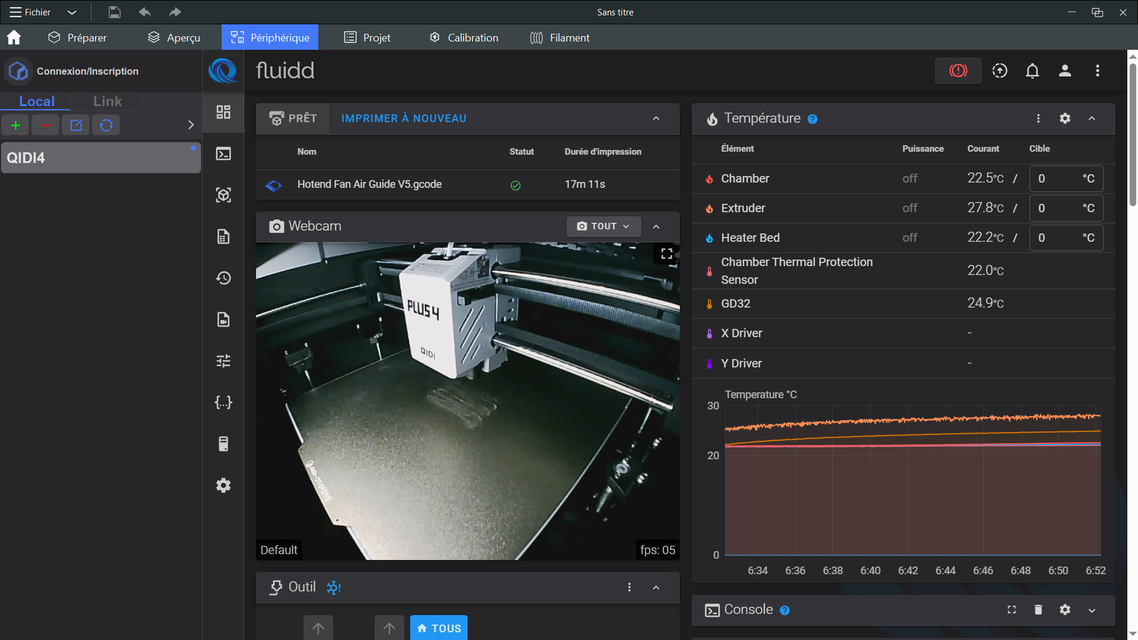
Task: Open the tune sliders sidebar icon
Action: [x=223, y=361]
